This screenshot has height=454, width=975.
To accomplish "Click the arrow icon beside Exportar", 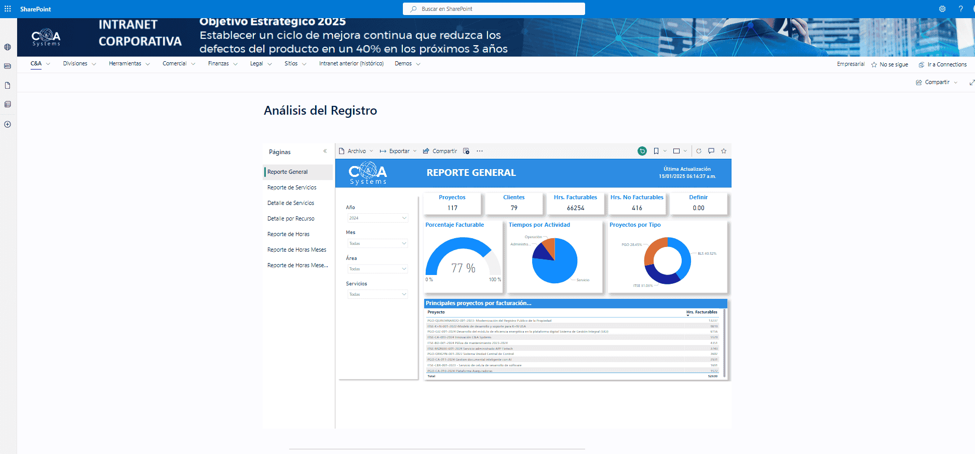I will coord(383,151).
